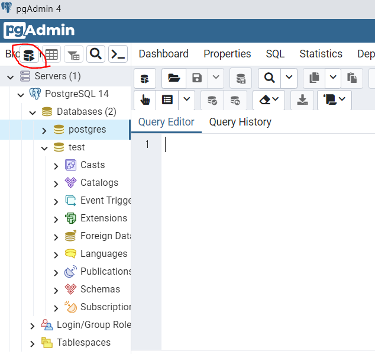Click the Copy icon in query toolbar
This screenshot has width=375, height=354.
(314, 78)
